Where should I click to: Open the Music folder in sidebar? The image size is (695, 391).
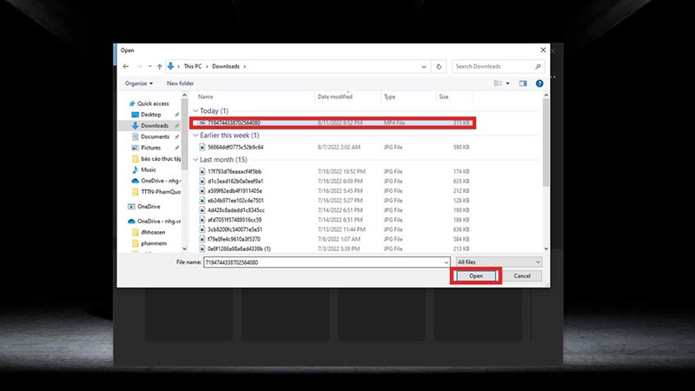pyautogui.click(x=149, y=170)
